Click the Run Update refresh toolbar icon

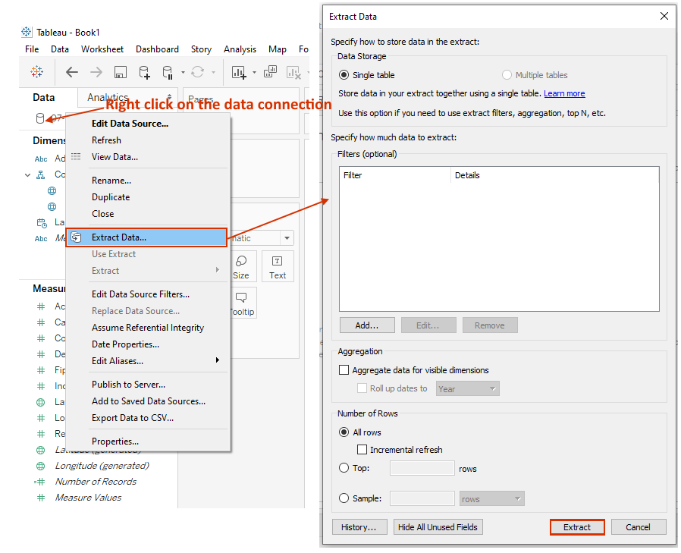(x=198, y=71)
